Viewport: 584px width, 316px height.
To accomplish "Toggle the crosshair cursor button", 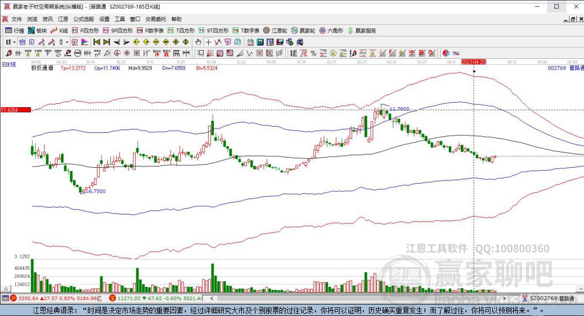I will tap(208, 42).
